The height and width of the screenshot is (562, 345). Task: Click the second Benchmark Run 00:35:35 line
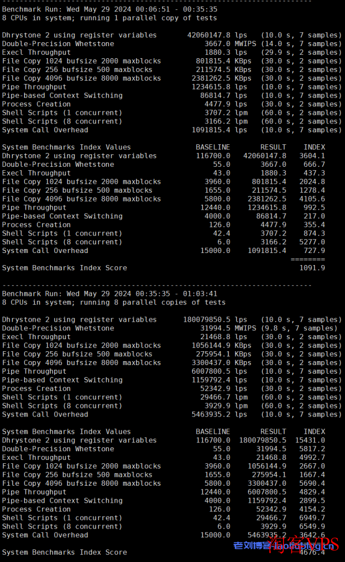110,294
